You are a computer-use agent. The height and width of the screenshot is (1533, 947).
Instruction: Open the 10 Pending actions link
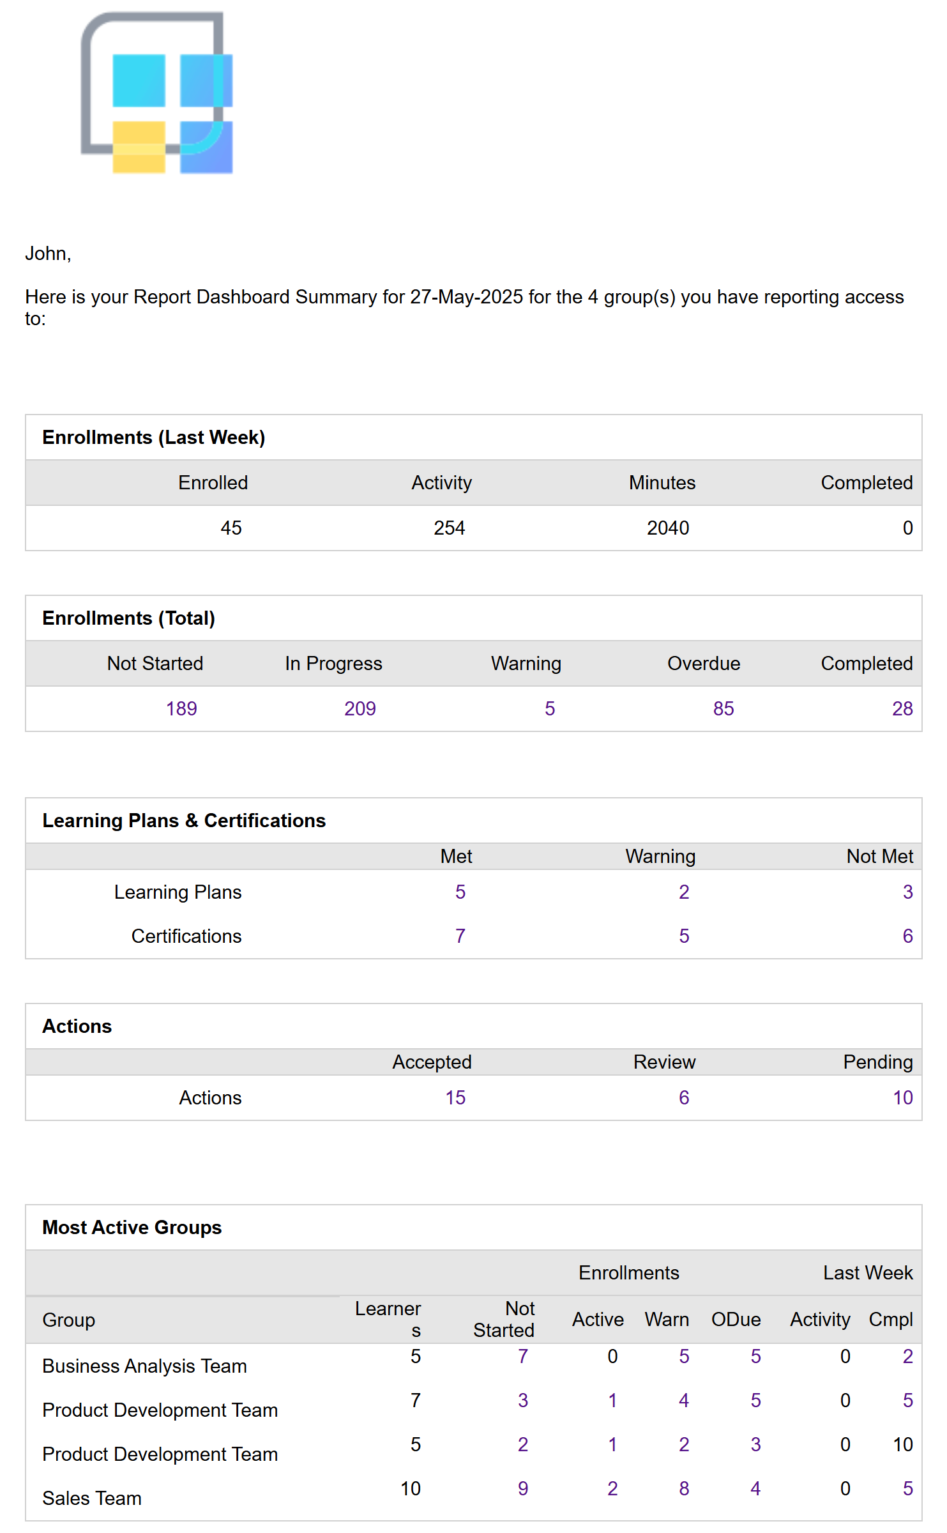902,1097
